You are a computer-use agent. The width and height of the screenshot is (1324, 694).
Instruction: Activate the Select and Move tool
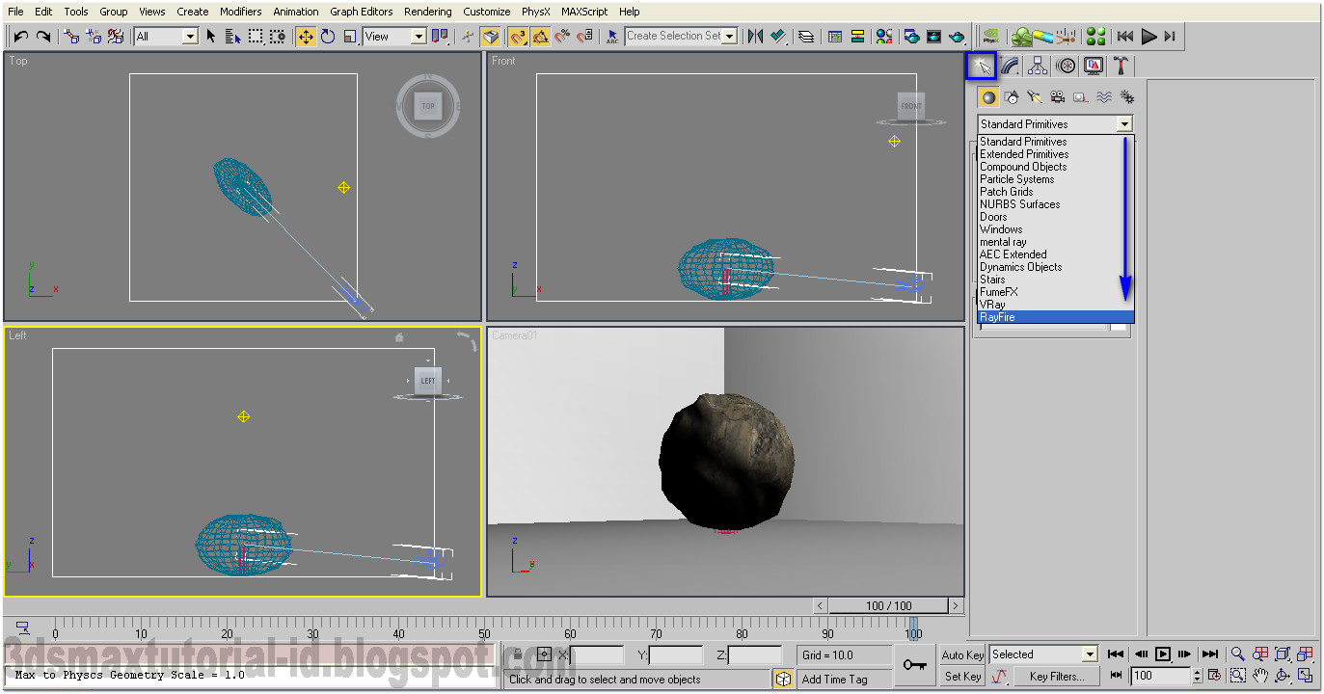305,36
